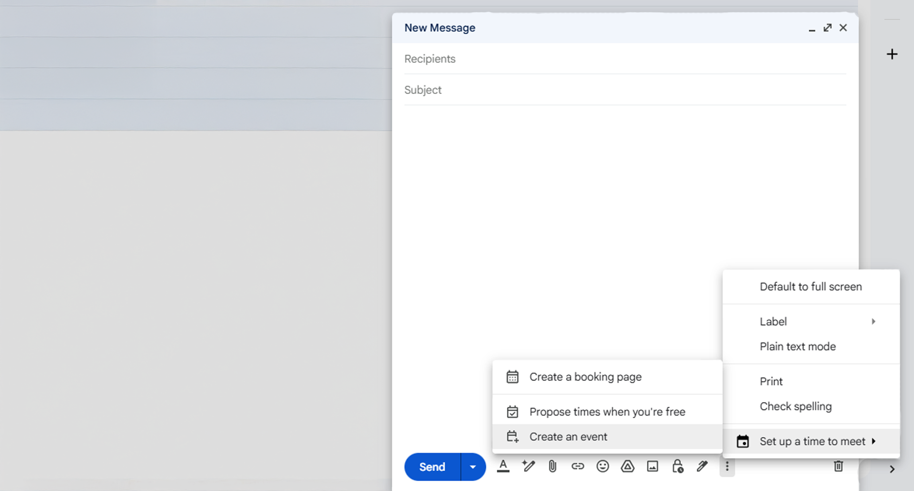Choose Propose times when you're free
This screenshot has width=914, height=491.
click(607, 412)
